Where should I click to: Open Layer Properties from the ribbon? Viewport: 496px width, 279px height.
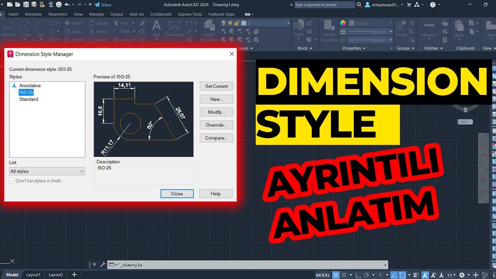click(x=209, y=30)
